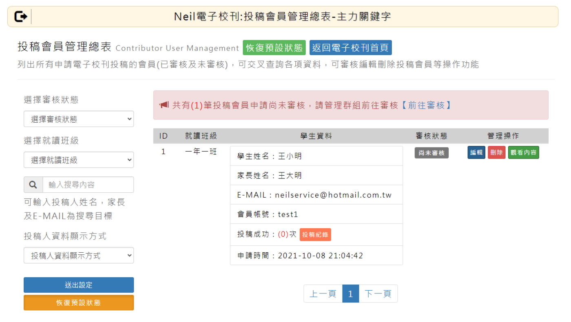
Task: Click the orange 恢復預設狀態 button
Action: 79,303
